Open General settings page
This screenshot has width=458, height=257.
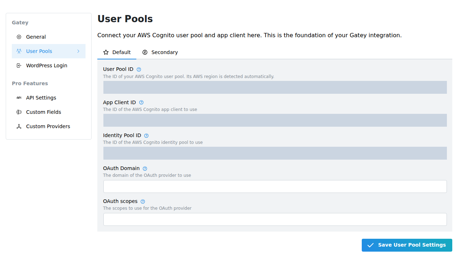tap(49, 37)
